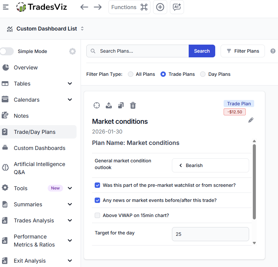Check the Above VWAP on 15min checkbox
This screenshot has height=267, width=278.
point(97,215)
